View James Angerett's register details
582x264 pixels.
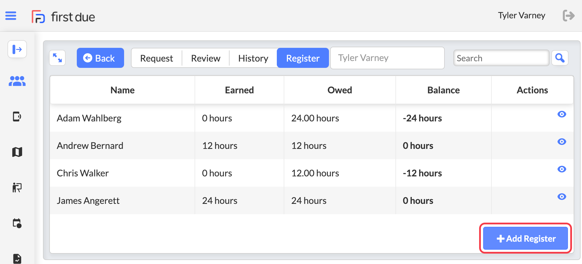click(x=562, y=197)
